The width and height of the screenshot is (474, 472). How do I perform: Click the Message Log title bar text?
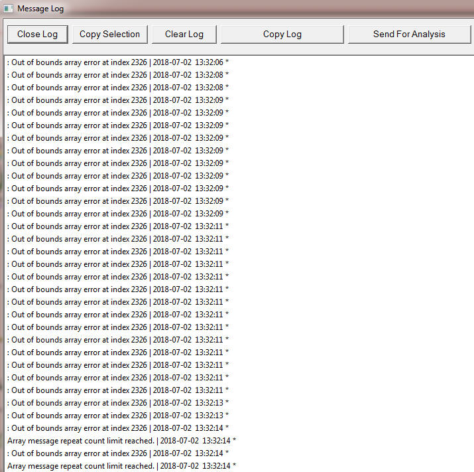40,9
